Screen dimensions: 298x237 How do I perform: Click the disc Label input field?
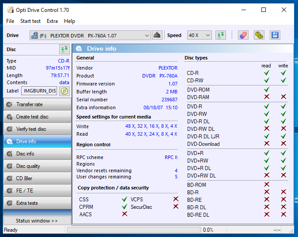tap(39, 91)
